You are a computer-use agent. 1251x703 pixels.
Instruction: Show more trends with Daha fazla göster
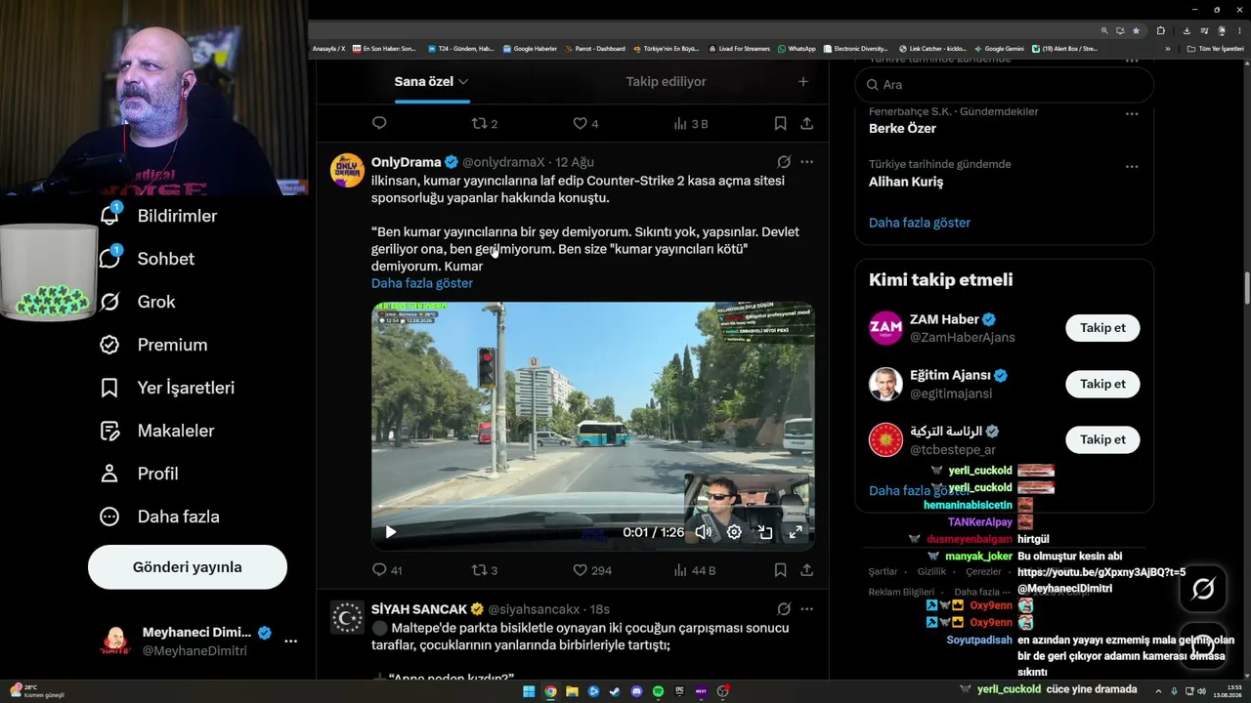tap(920, 223)
